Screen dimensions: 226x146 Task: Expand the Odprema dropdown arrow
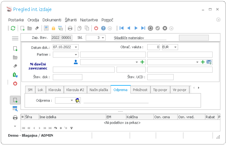click(72, 100)
